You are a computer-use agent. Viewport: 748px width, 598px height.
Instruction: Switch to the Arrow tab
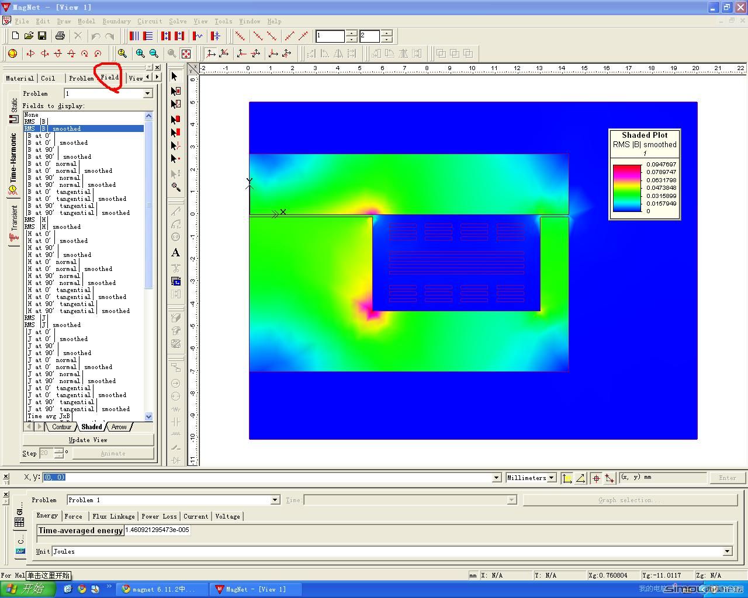(x=119, y=427)
